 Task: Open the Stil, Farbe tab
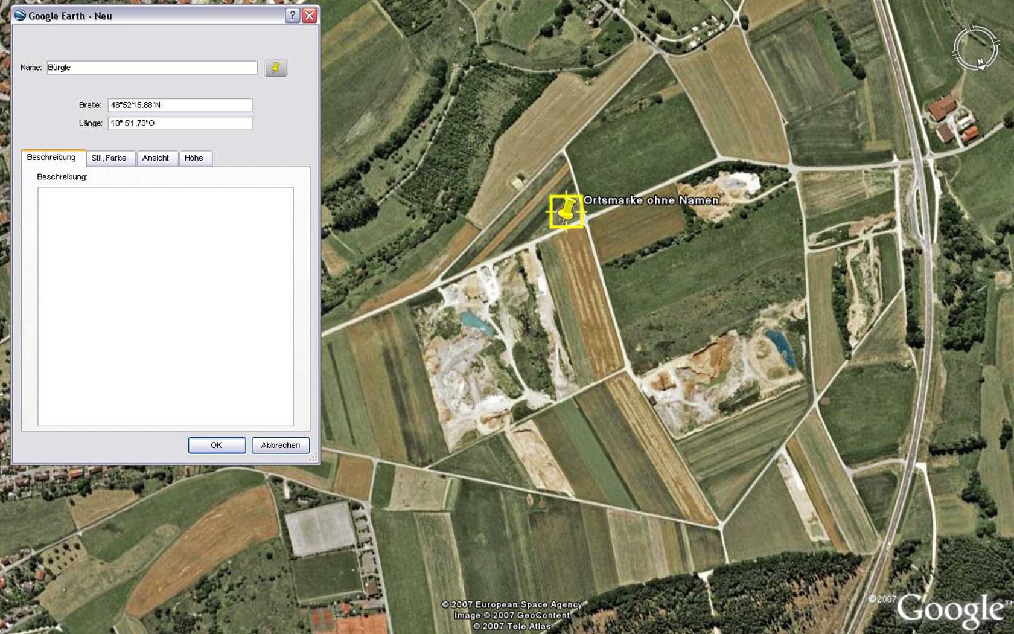109,158
